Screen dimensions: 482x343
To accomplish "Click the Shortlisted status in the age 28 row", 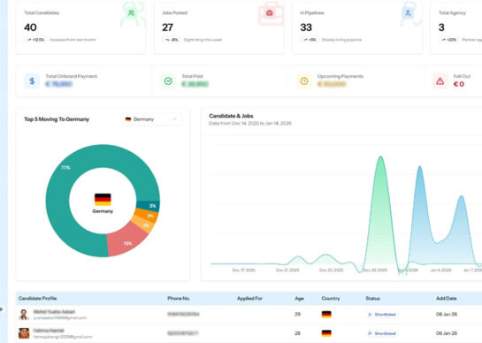I will click(x=382, y=333).
